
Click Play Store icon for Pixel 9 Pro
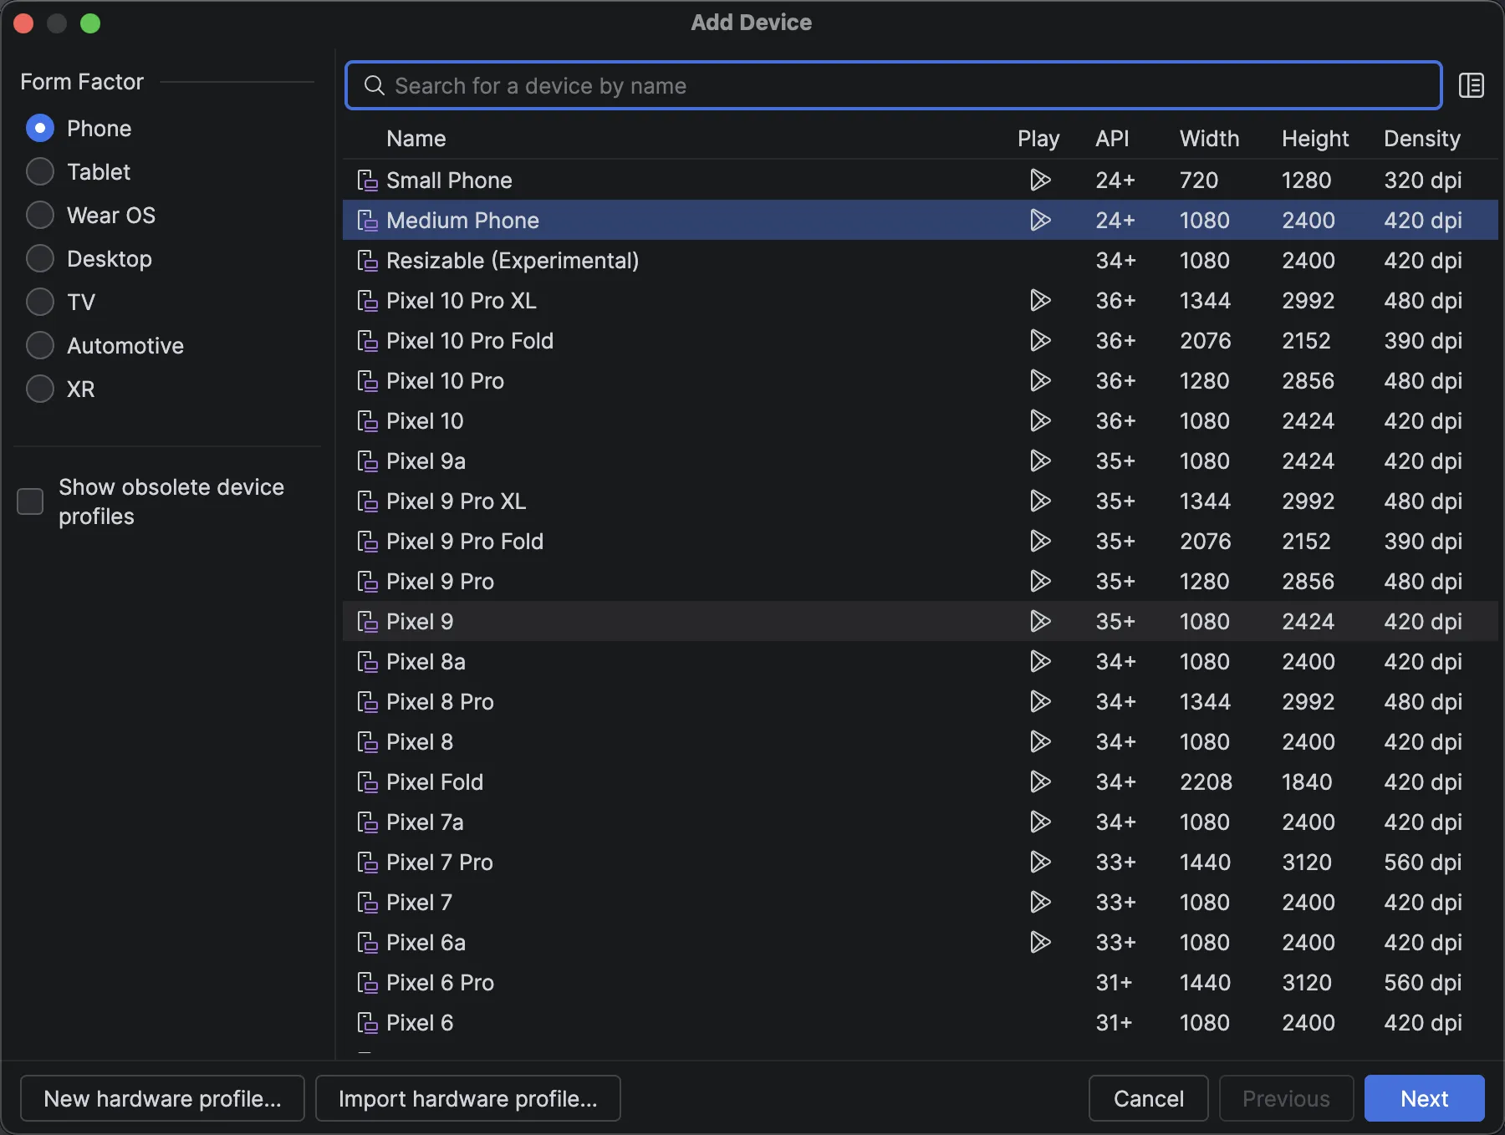click(x=1040, y=581)
